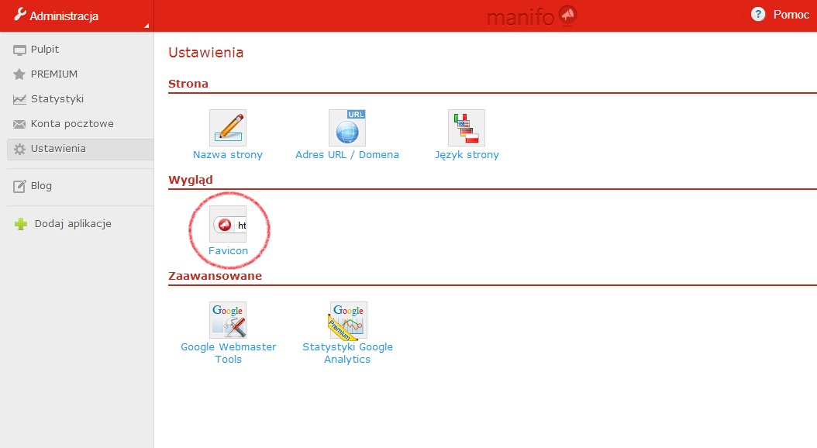Open the Nazwa strony pencil icon
Viewport: 817px width, 448px height.
coord(228,128)
